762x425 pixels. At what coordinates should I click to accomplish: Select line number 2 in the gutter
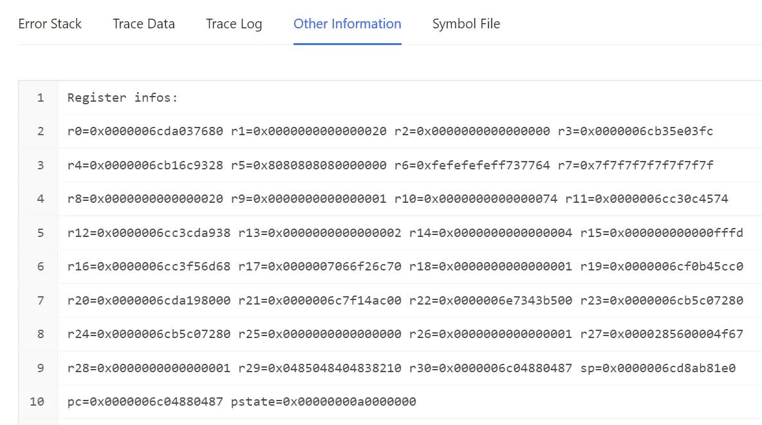(x=41, y=131)
